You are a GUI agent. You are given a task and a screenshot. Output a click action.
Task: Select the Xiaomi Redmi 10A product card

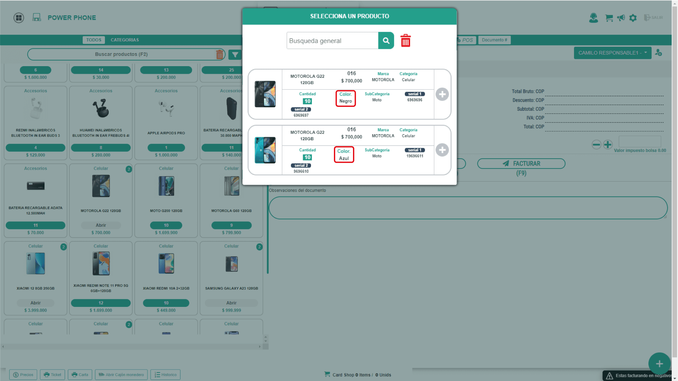coord(166,278)
